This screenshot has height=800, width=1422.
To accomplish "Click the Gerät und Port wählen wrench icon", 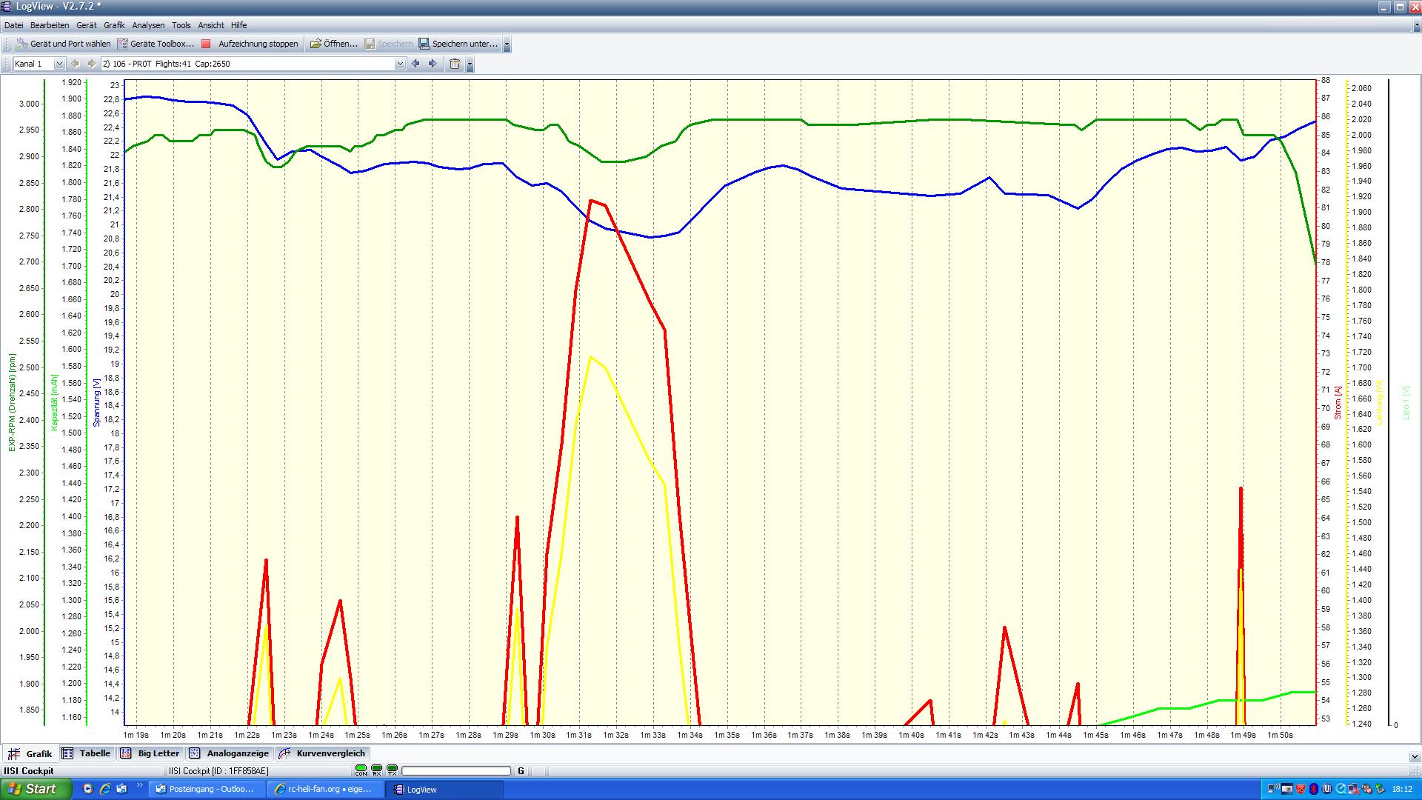I will (x=22, y=44).
